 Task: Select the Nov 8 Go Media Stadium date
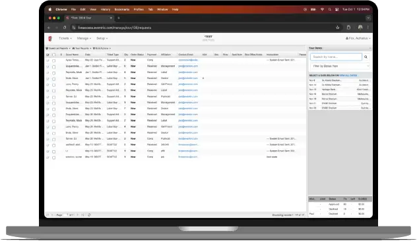pyautogui.click(x=340, y=80)
